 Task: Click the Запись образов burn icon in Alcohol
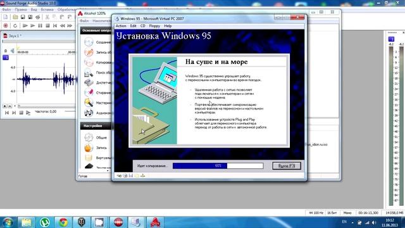click(89, 52)
